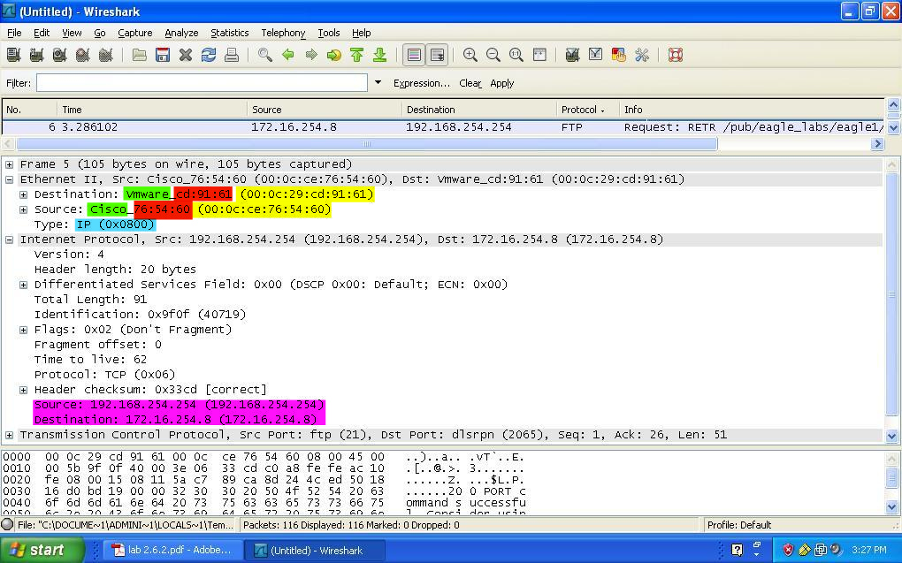Save the capture file
Viewport: 902px width, 563px height.
[162, 55]
